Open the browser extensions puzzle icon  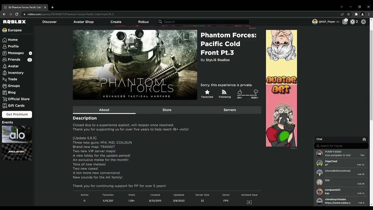[356, 14]
